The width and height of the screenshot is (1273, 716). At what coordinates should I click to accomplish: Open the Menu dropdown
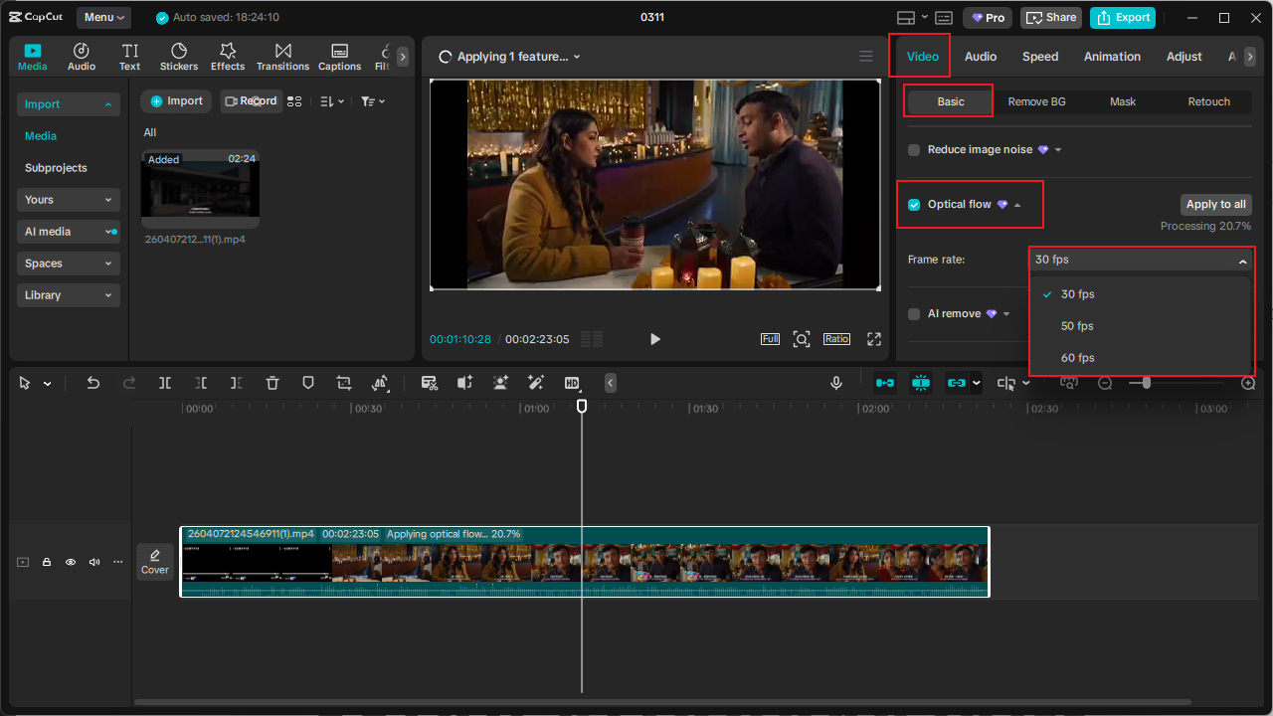[x=104, y=18]
